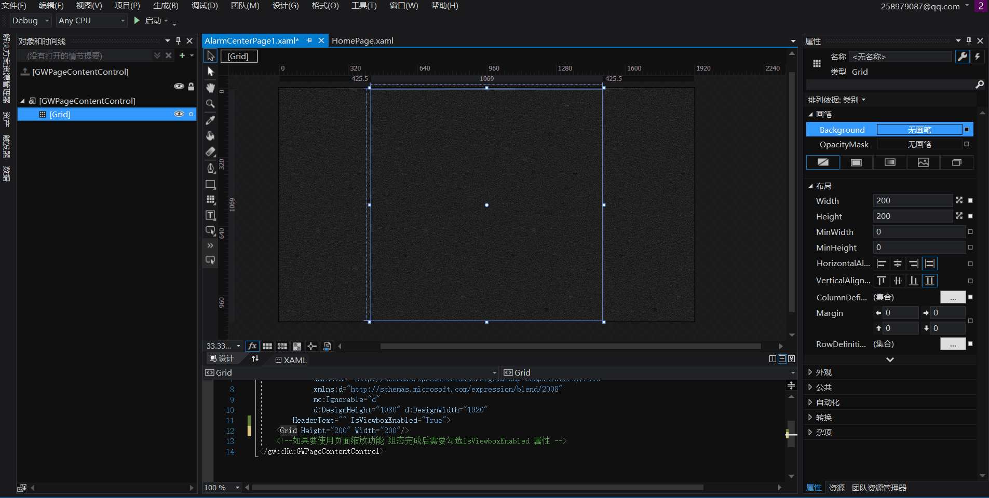This screenshot has height=498, width=989.
Task: Expand the 外观 property section
Action: 823,372
